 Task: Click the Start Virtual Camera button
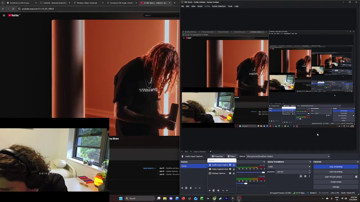coord(333,177)
